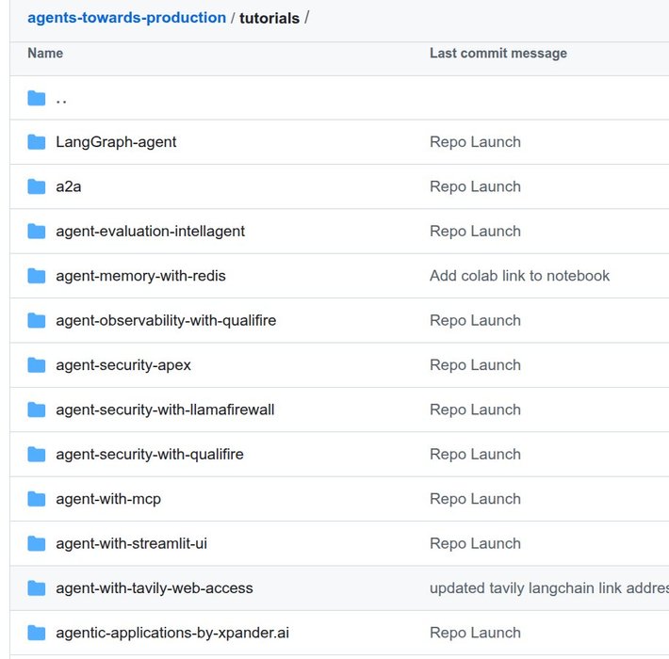Open Repo Launch commit for agent-security-apex
This screenshot has width=669, height=659.
click(x=475, y=365)
